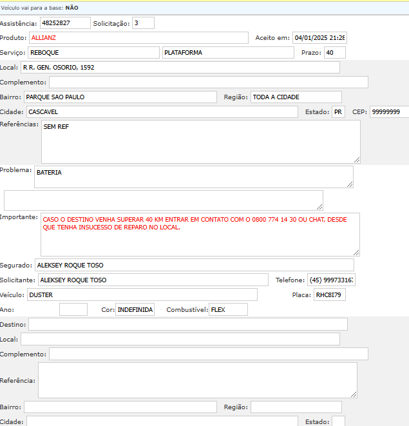Click the Segurado field ALEKSEY ROQUE TOSO
The image size is (409, 426).
tap(194, 265)
